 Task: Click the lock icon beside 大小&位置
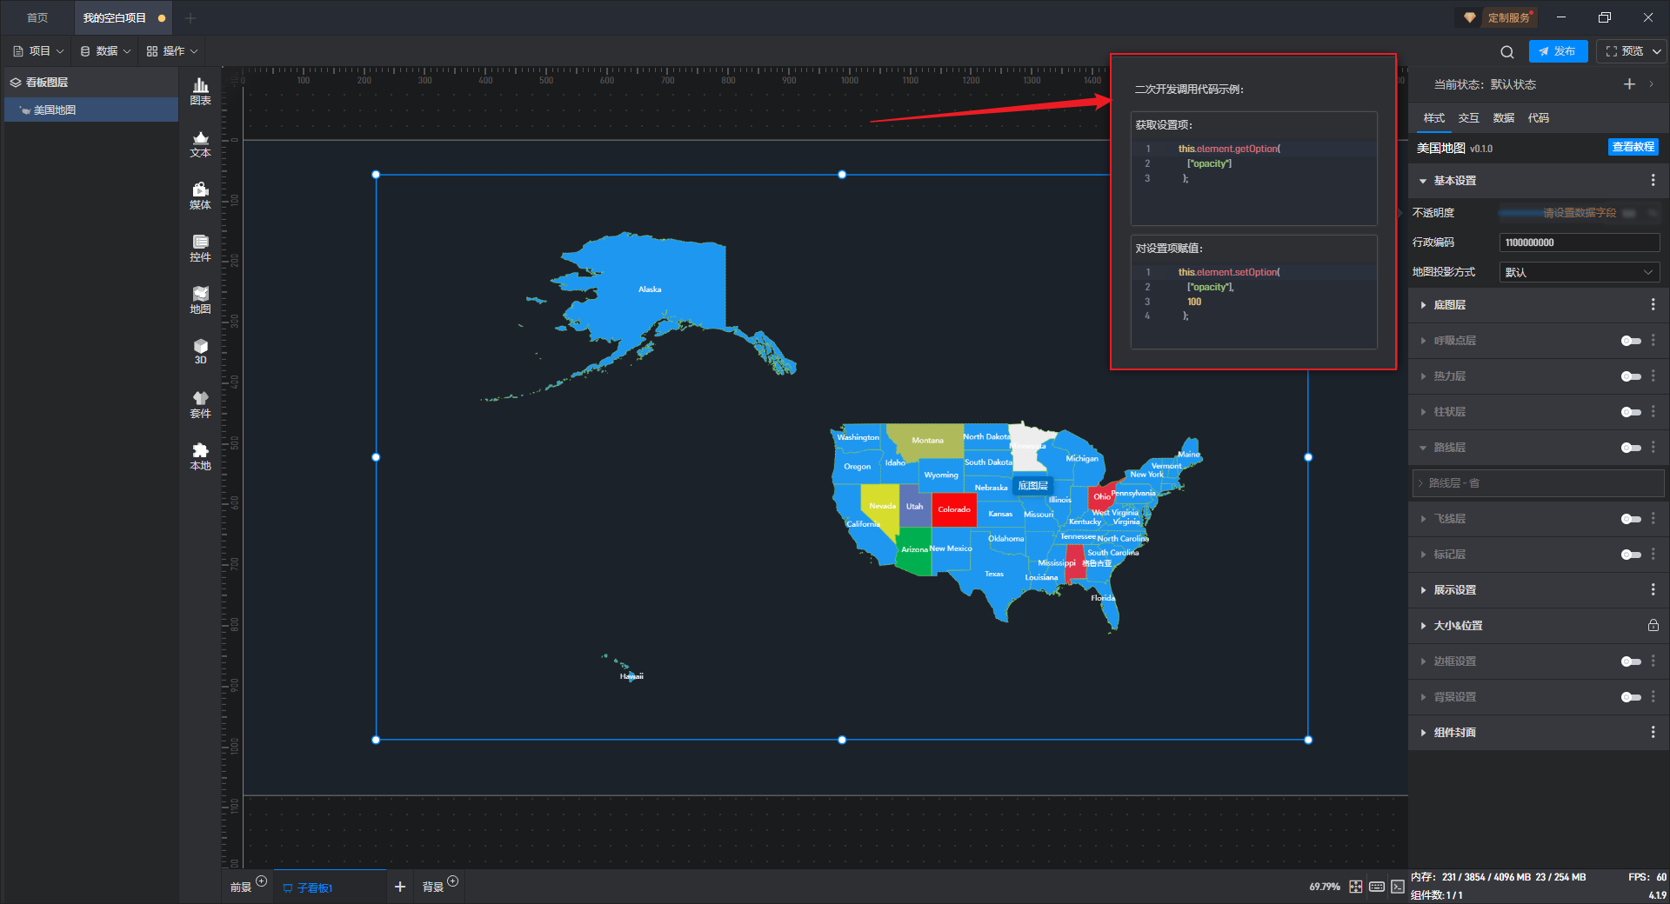pyautogui.click(x=1653, y=626)
